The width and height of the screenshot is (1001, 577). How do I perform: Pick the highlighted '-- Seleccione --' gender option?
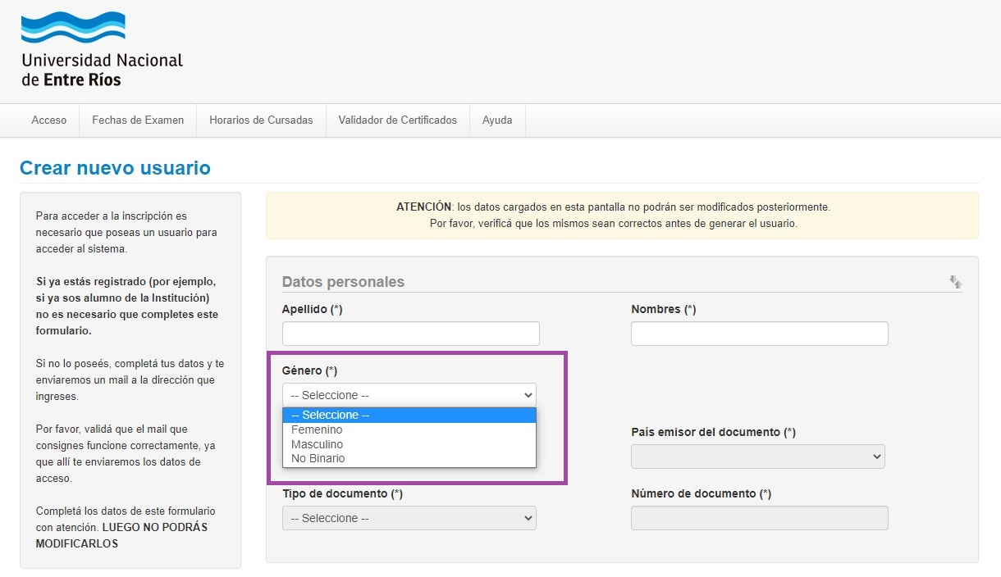click(x=409, y=416)
